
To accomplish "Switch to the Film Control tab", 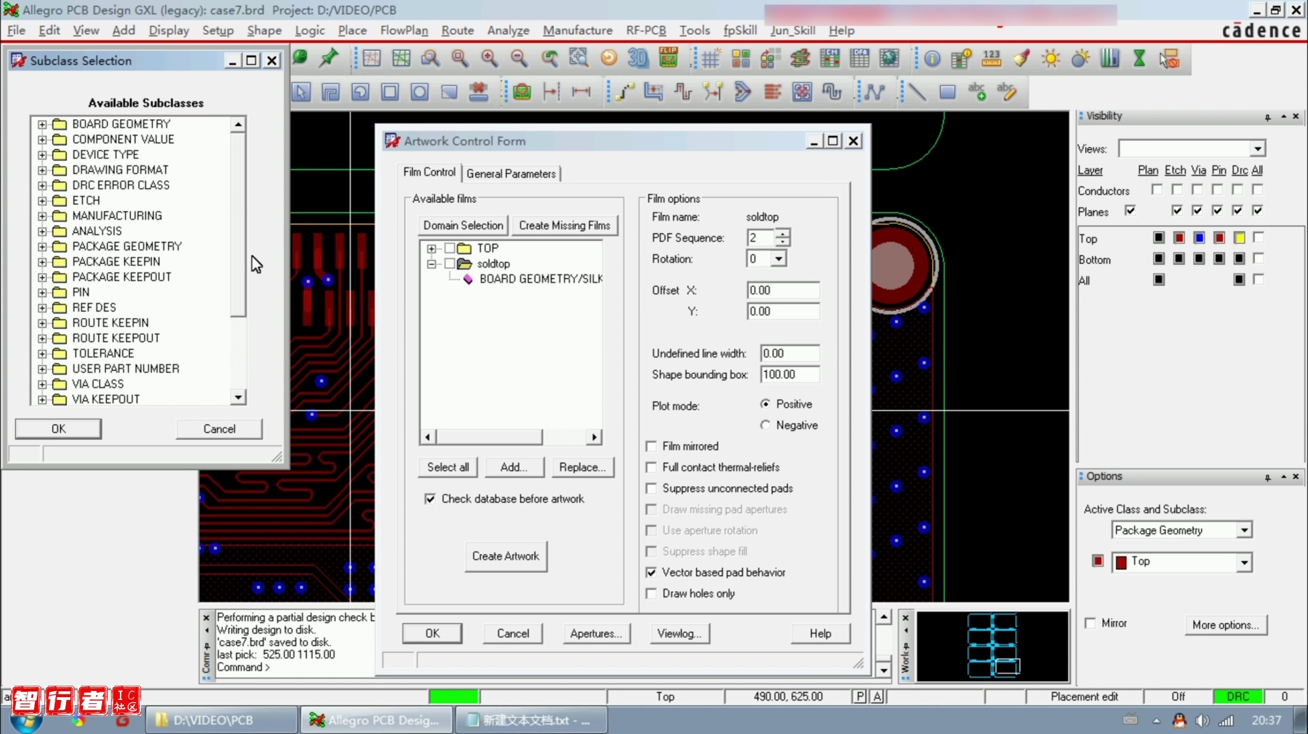I will [429, 172].
